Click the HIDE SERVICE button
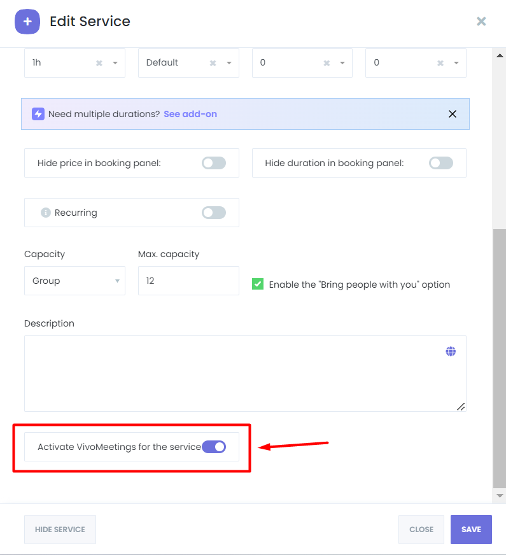Viewport: 506px width, 555px height. click(x=60, y=529)
